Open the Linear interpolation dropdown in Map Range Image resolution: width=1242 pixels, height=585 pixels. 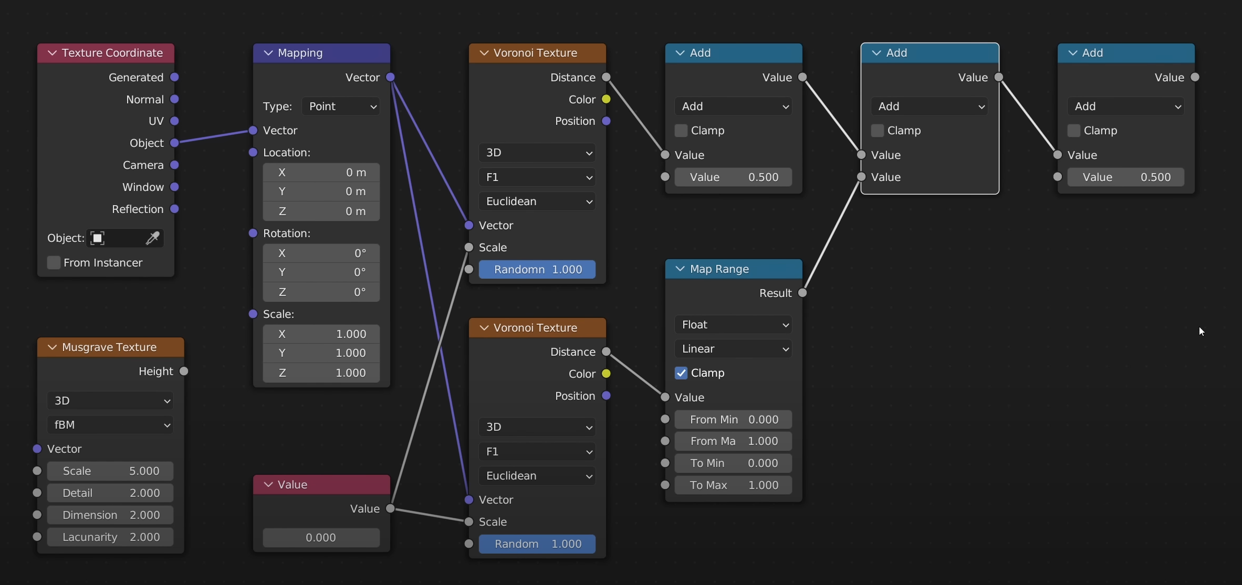[733, 349]
